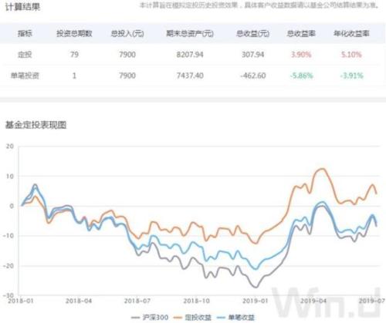This screenshot has width=386, height=323.
Task: Click the 定投 row label
Action: [x=25, y=55]
